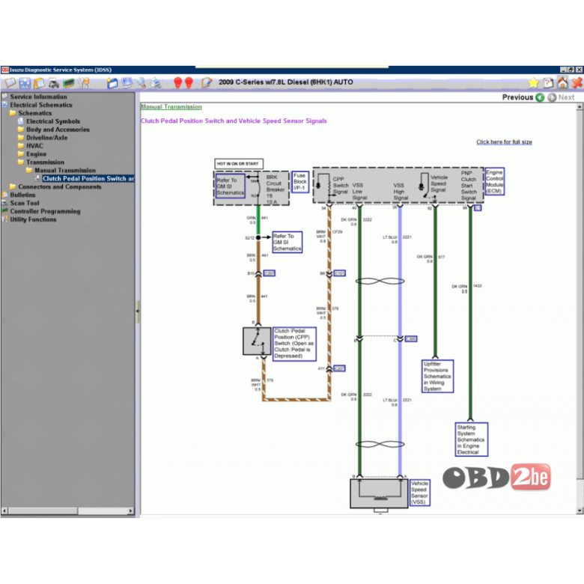This screenshot has height=584, width=584.
Task: Open Starting System Schematics reference link
Action: [x=471, y=439]
